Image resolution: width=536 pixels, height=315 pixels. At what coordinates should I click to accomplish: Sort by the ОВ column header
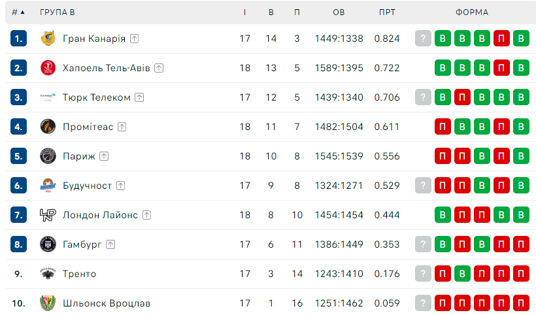tap(339, 12)
